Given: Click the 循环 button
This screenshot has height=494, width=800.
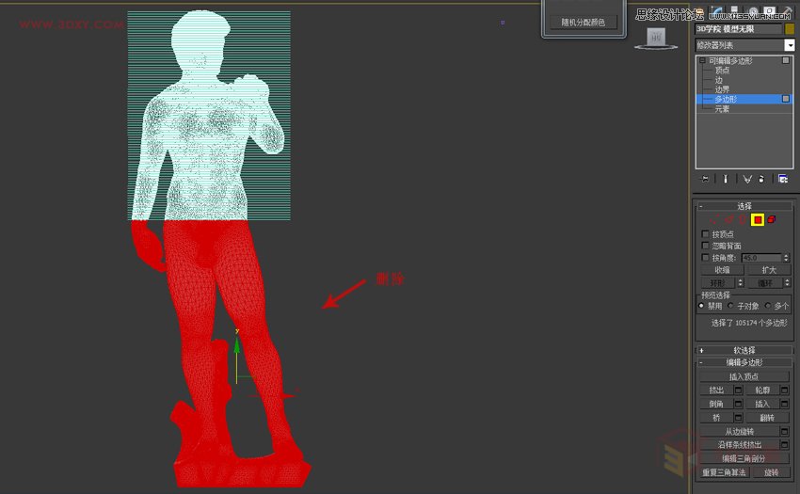Looking at the screenshot, I should [x=765, y=282].
